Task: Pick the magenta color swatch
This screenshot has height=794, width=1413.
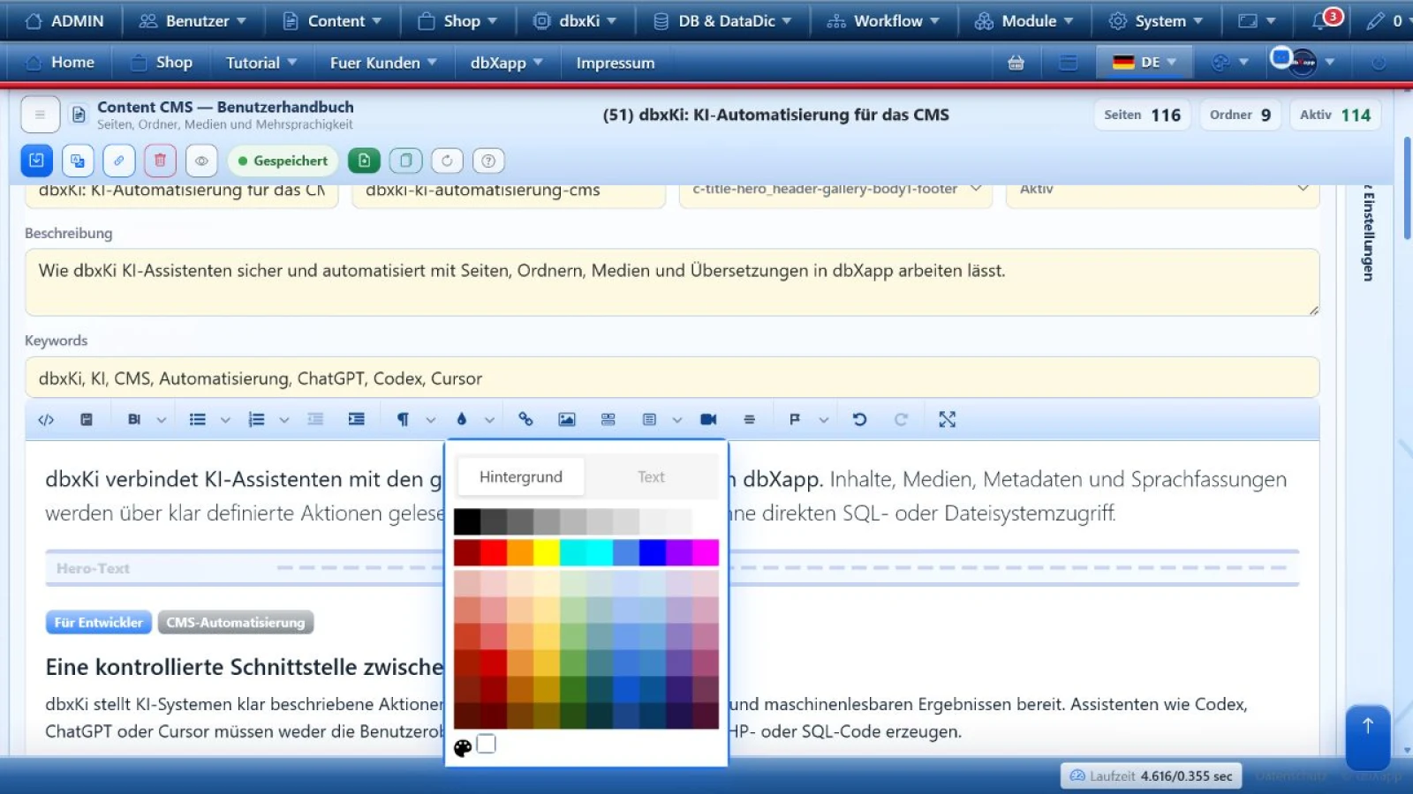Action: (706, 552)
